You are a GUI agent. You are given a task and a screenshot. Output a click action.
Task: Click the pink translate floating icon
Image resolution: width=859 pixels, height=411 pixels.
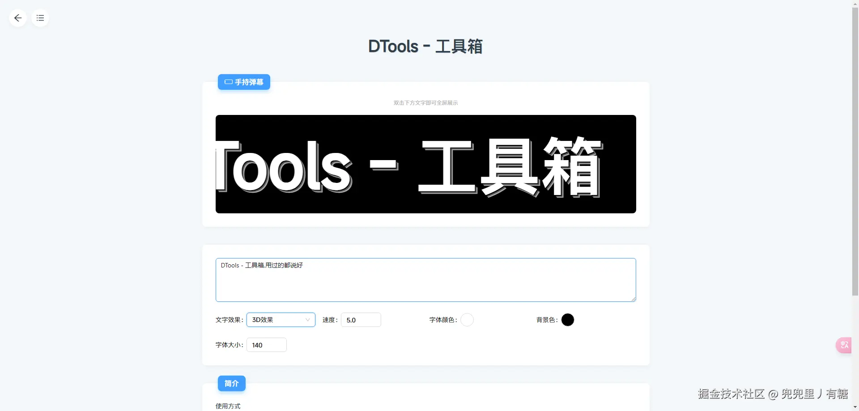(x=844, y=345)
